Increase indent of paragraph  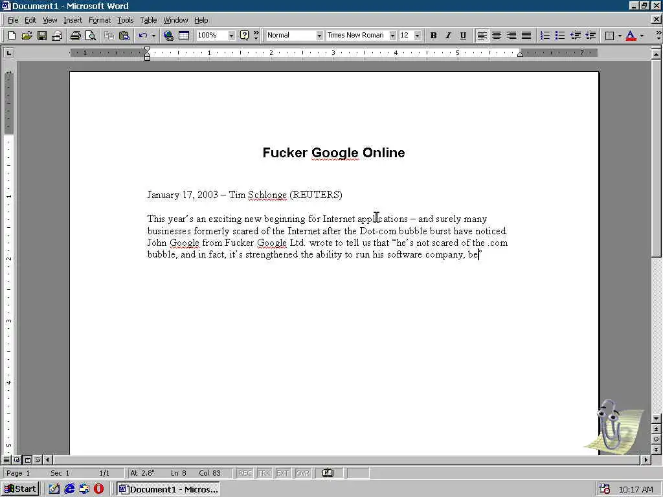point(590,36)
